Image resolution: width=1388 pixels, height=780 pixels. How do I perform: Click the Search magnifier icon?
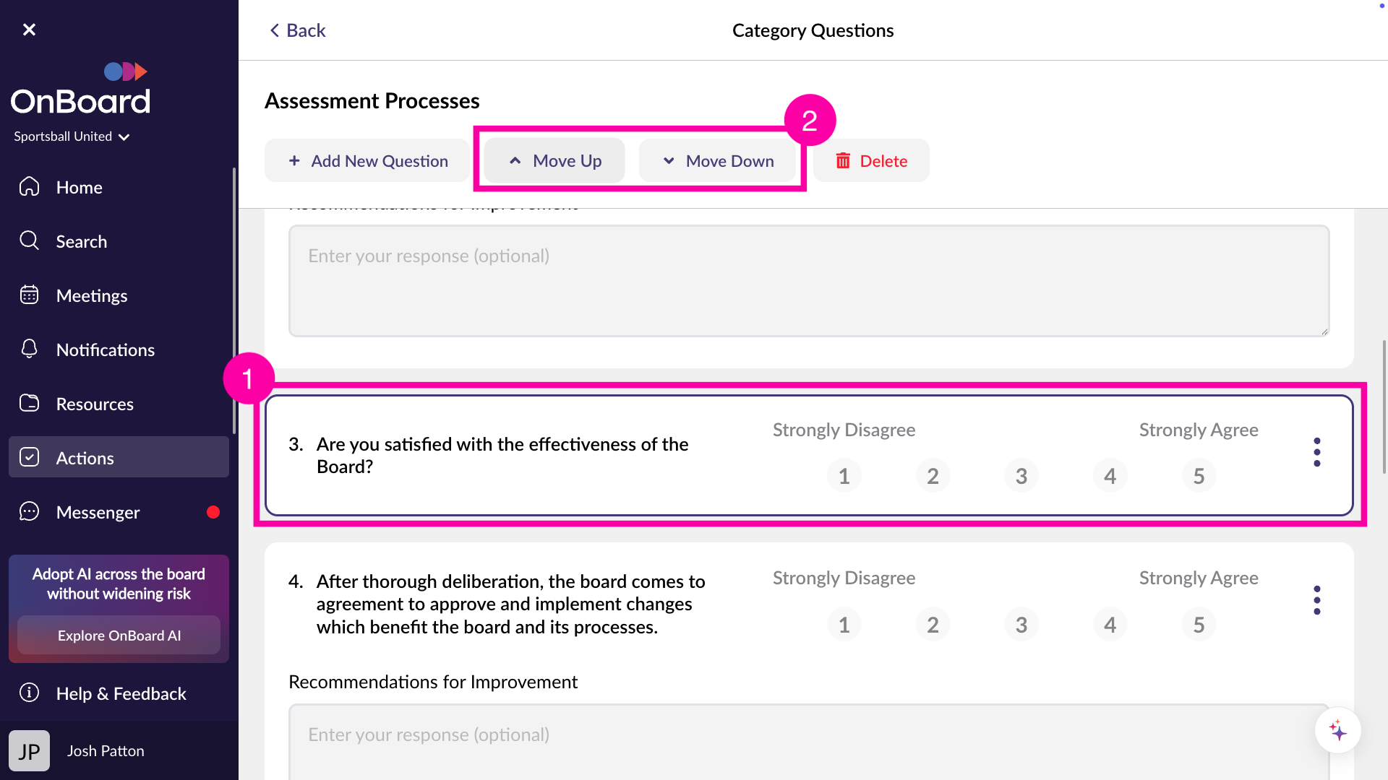[x=29, y=240]
